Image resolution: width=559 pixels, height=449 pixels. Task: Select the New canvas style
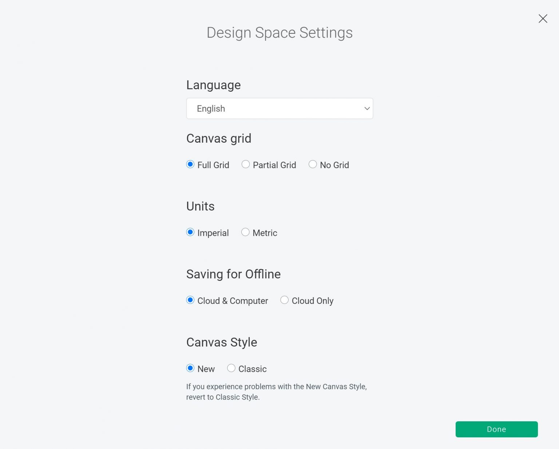pos(190,368)
